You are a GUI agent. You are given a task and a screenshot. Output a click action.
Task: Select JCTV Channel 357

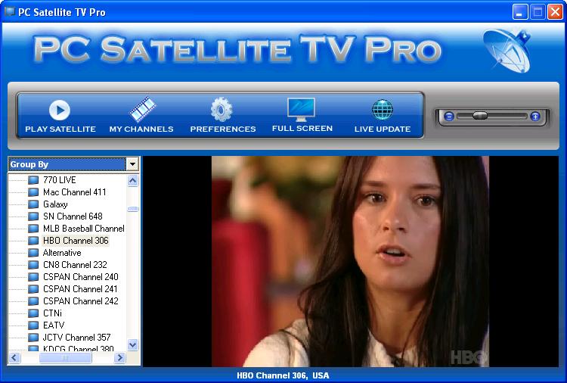pos(76,338)
